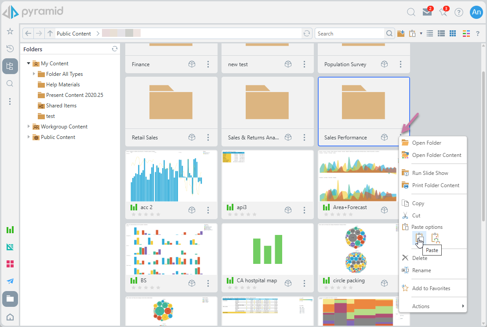Open the Recent history panel in sidebar
This screenshot has width=487, height=327.
click(10, 49)
